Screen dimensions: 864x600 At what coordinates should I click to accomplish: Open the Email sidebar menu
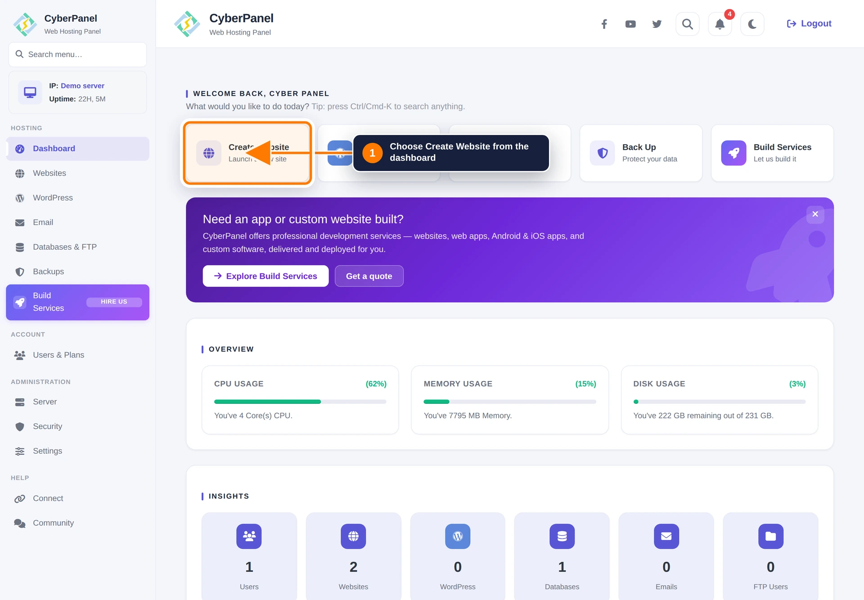(x=77, y=222)
